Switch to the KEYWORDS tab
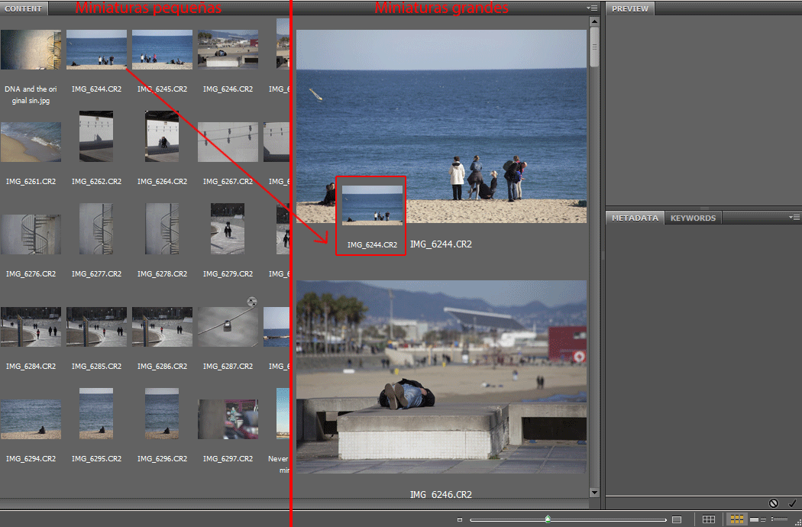Image resolution: width=802 pixels, height=527 pixels. 693,218
